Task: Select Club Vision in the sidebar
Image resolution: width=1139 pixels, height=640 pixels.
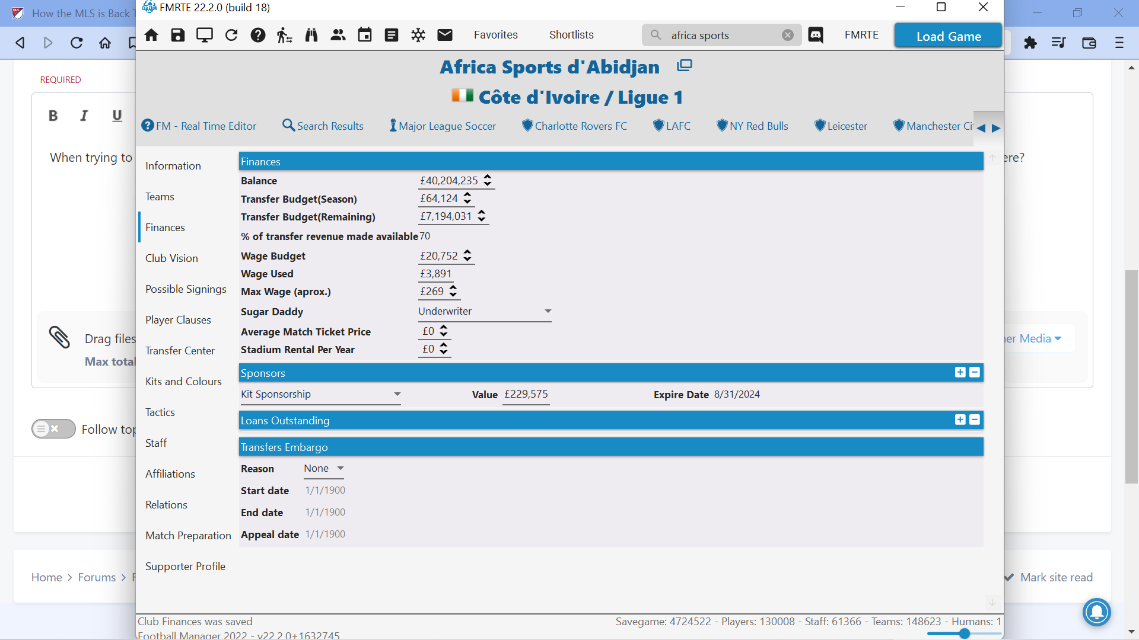Action: tap(171, 258)
